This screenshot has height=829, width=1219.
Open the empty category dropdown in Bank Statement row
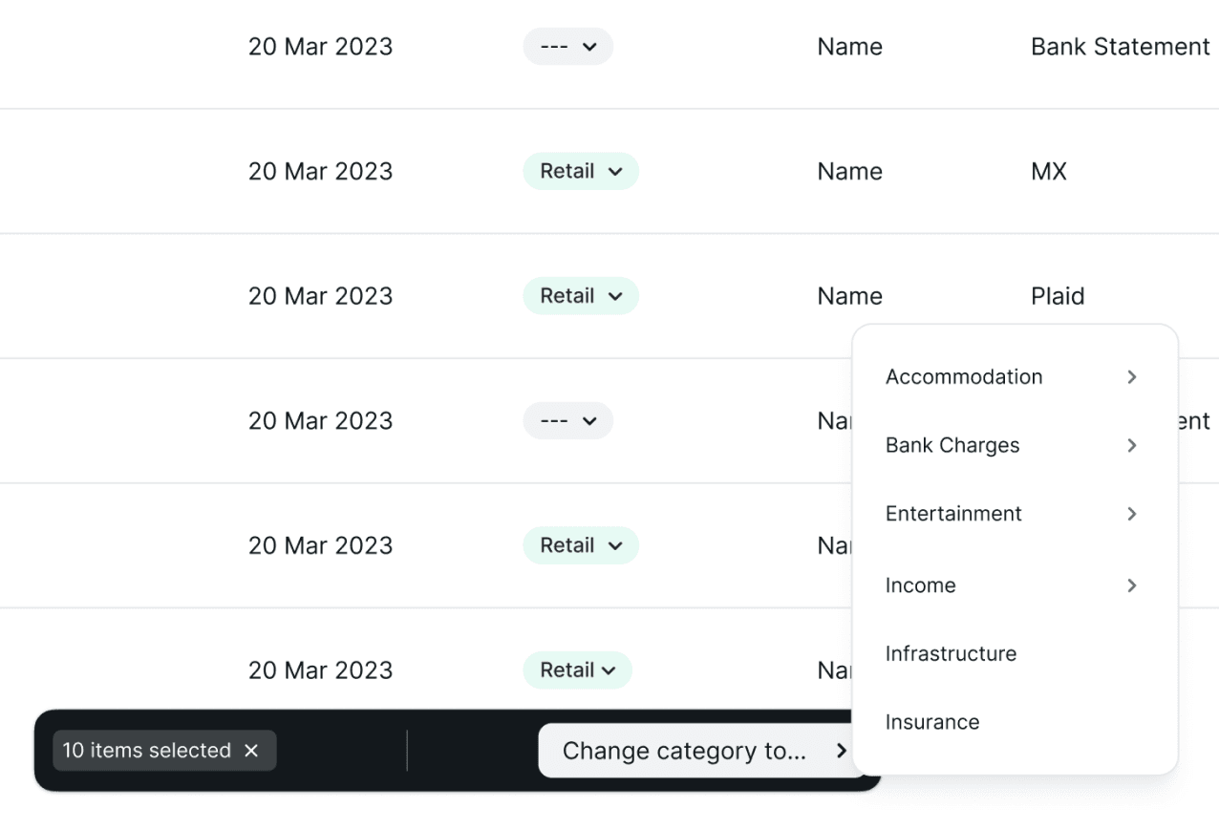[x=567, y=47]
